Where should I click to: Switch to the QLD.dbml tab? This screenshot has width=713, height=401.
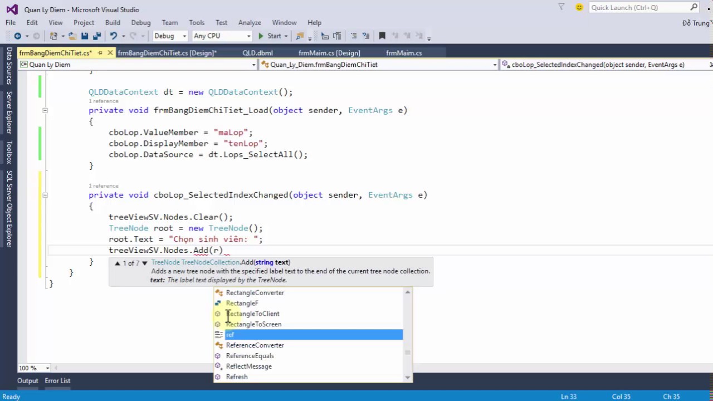[257, 53]
